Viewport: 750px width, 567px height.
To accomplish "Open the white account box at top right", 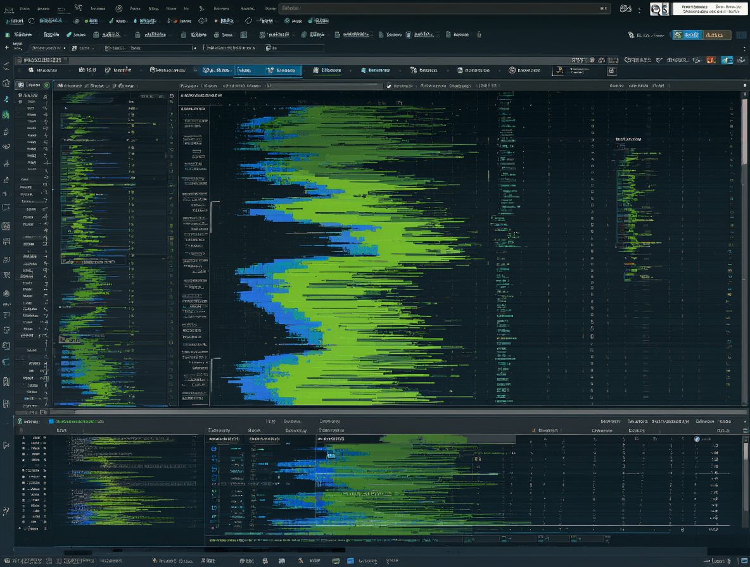I will (x=709, y=9).
